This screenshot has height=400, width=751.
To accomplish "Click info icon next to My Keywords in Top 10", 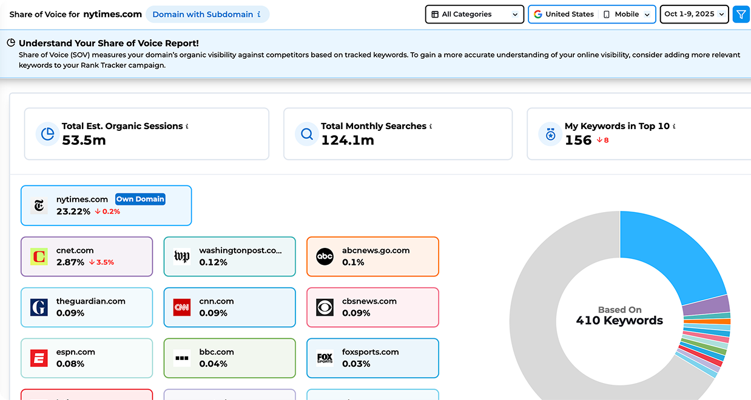I will pyautogui.click(x=674, y=126).
